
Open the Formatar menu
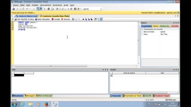pos(35,5)
